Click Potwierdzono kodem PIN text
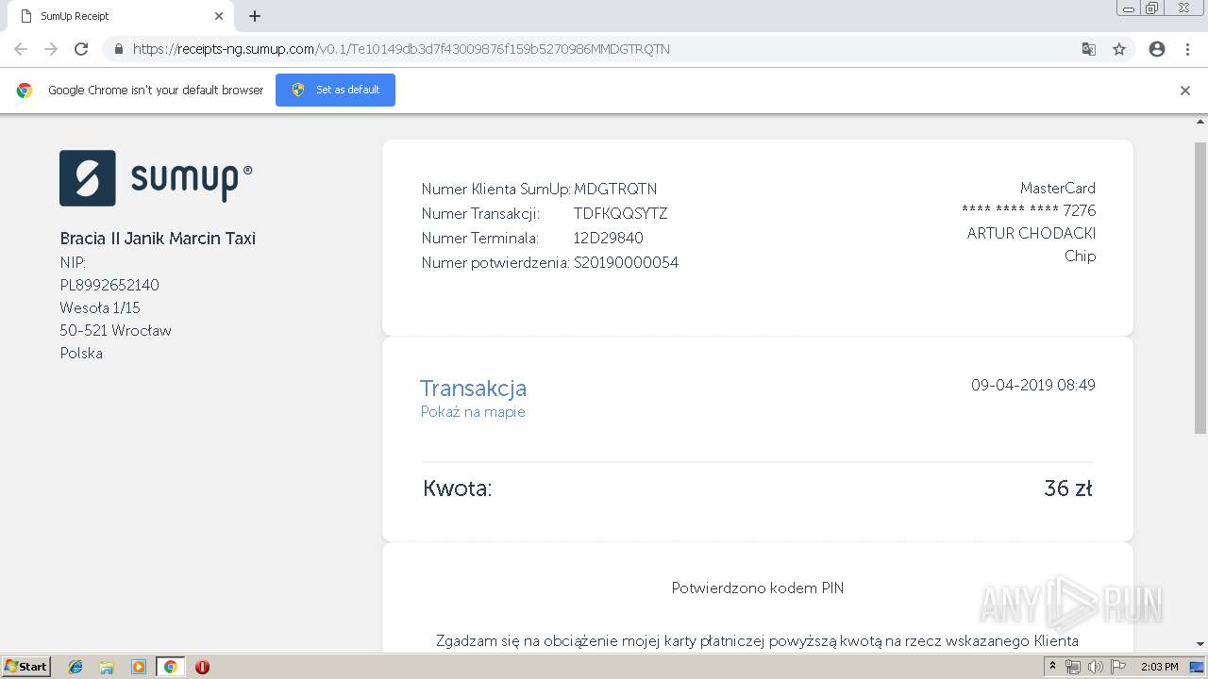 tap(758, 588)
